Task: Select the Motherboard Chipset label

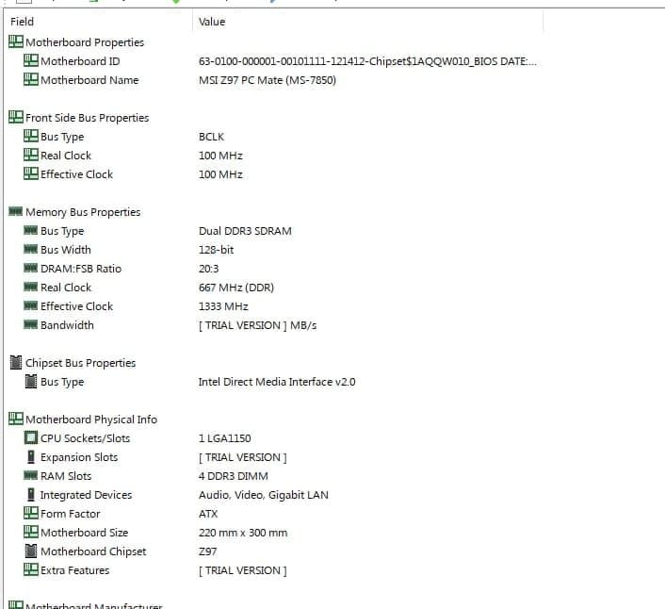Action: click(93, 551)
